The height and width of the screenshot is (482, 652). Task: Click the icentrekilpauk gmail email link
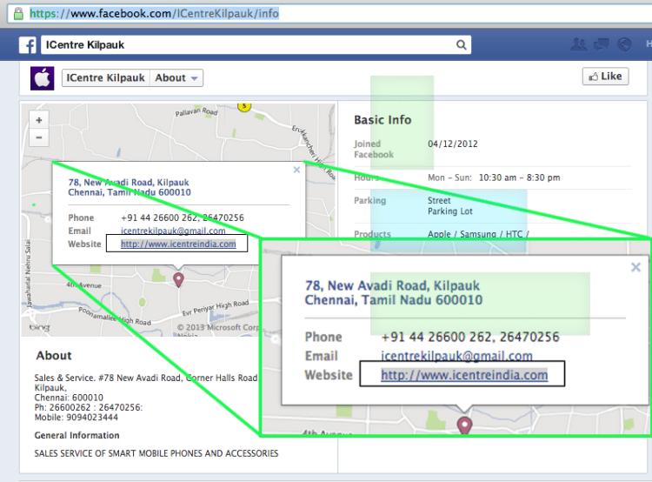click(x=173, y=231)
